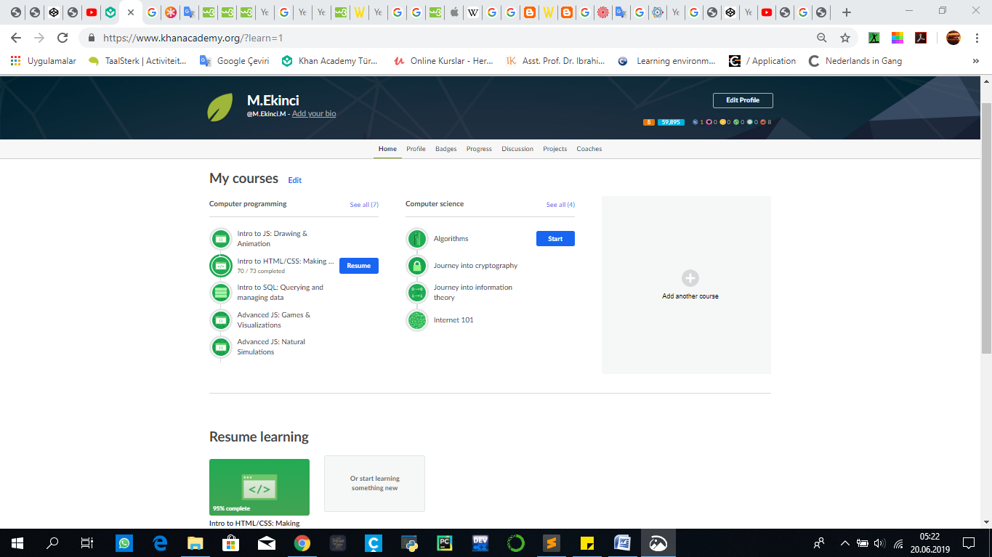Click the plus icon to add another course
Image resolution: width=992 pixels, height=557 pixels.
[690, 278]
